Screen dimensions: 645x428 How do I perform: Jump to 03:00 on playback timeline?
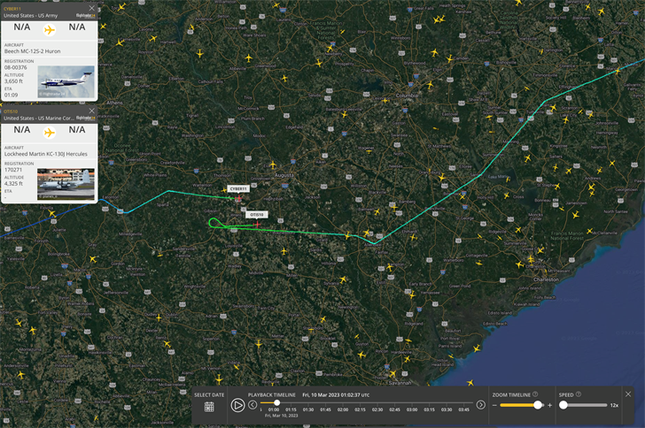coord(412,409)
